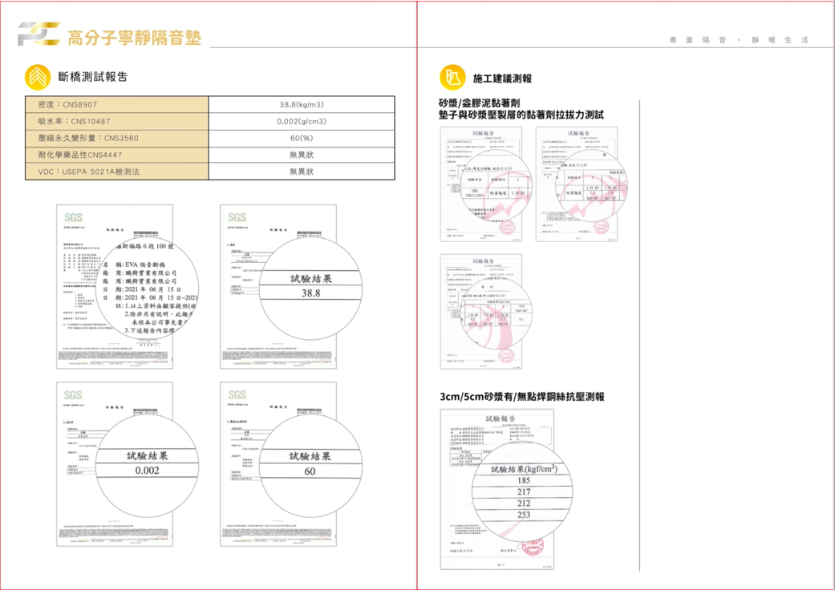835x590 pixels.
Task: Click the value 185 in the 抗壓 results
Action: (524, 480)
